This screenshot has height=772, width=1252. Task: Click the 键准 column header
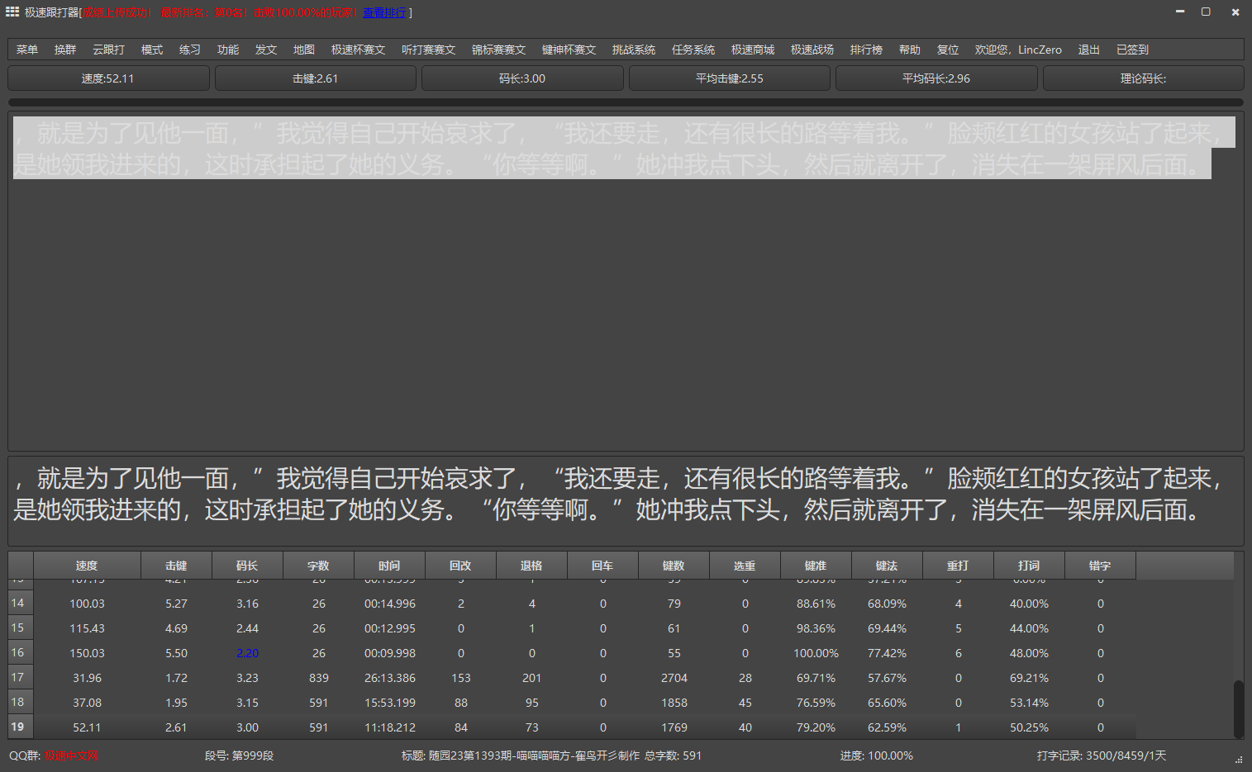tap(816, 566)
